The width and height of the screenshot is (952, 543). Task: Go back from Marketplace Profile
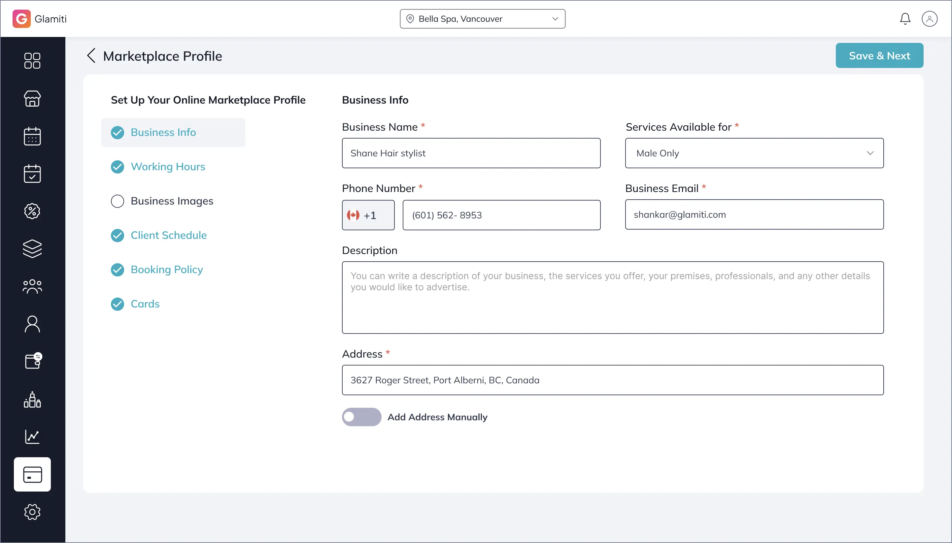[x=91, y=55]
